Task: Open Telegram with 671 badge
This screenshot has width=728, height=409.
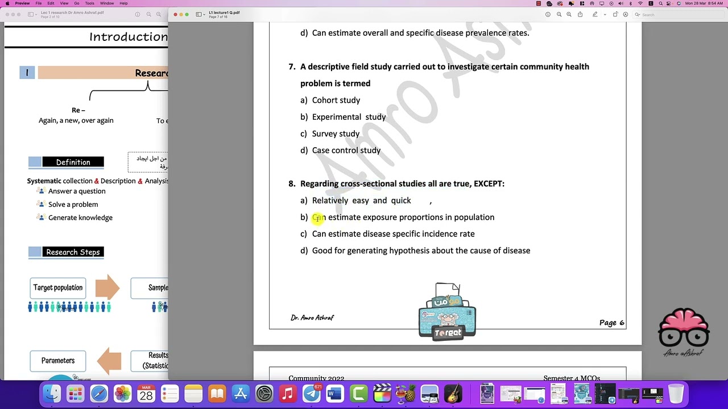Action: pos(312,393)
